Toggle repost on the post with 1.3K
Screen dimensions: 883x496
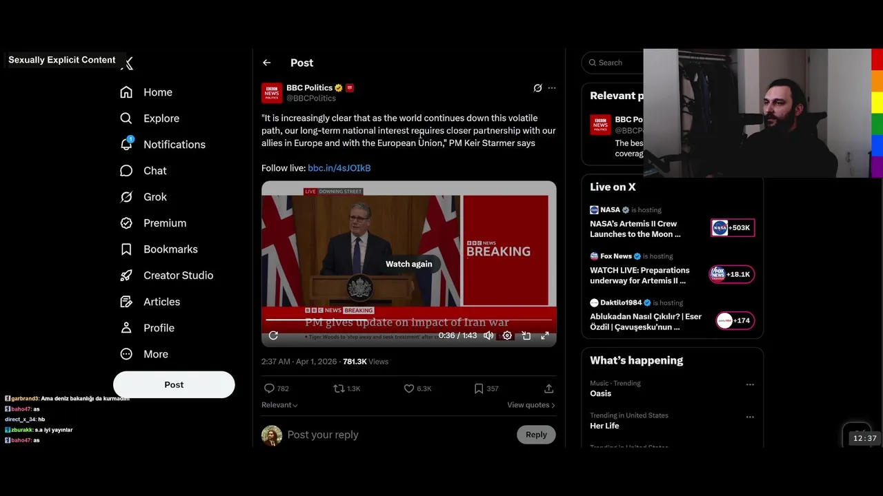pos(339,389)
